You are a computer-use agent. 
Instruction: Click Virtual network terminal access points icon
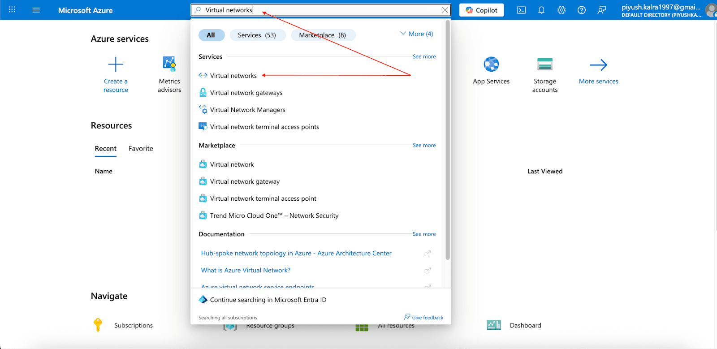tap(203, 126)
